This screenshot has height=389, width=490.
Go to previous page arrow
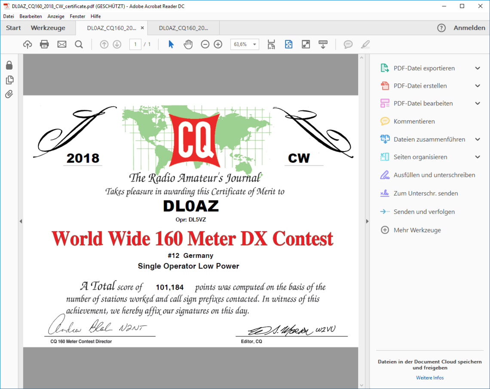[104, 44]
